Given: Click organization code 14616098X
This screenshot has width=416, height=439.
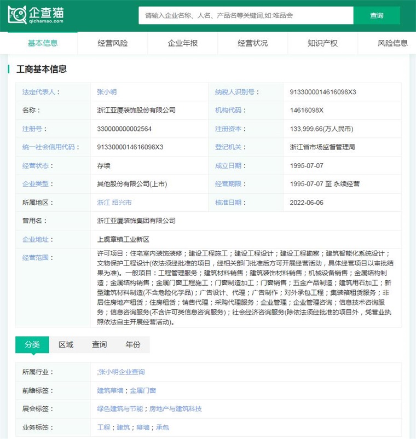Looking at the screenshot, I should click(307, 111).
